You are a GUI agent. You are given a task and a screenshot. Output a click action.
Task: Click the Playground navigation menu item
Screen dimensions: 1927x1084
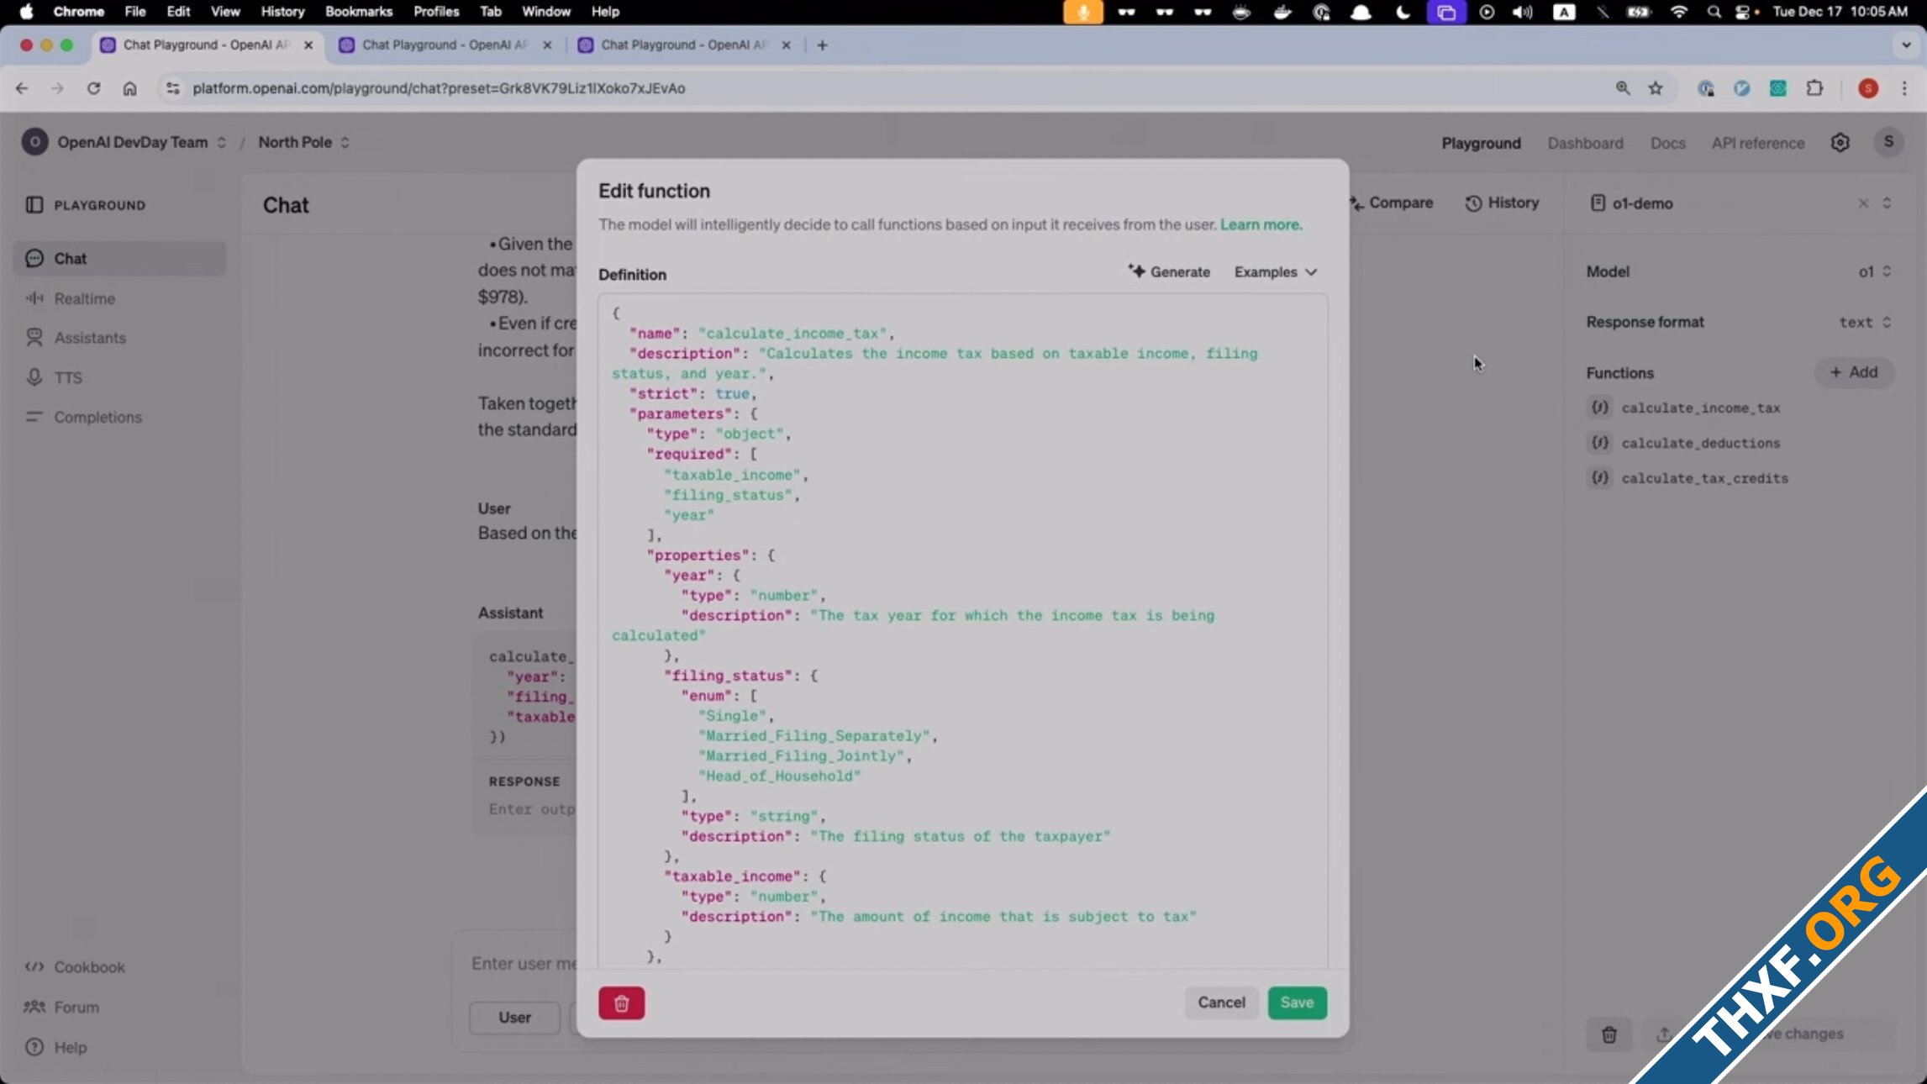[x=1480, y=143]
